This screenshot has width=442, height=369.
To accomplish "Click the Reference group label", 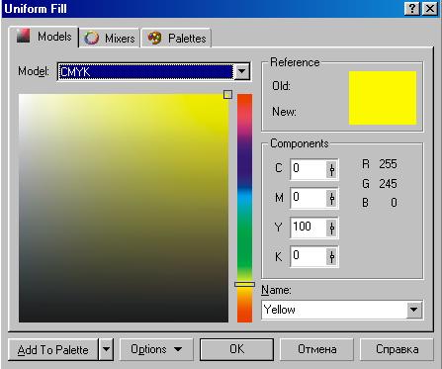I will tap(295, 62).
